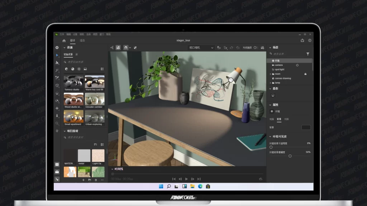This screenshot has height=206, width=367.
Task: Open the 文件 (File) menu
Action: pyautogui.click(x=62, y=34)
